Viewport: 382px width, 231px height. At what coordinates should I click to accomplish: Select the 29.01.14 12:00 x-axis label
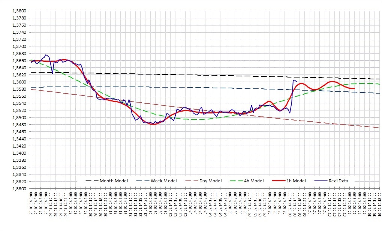(51, 204)
